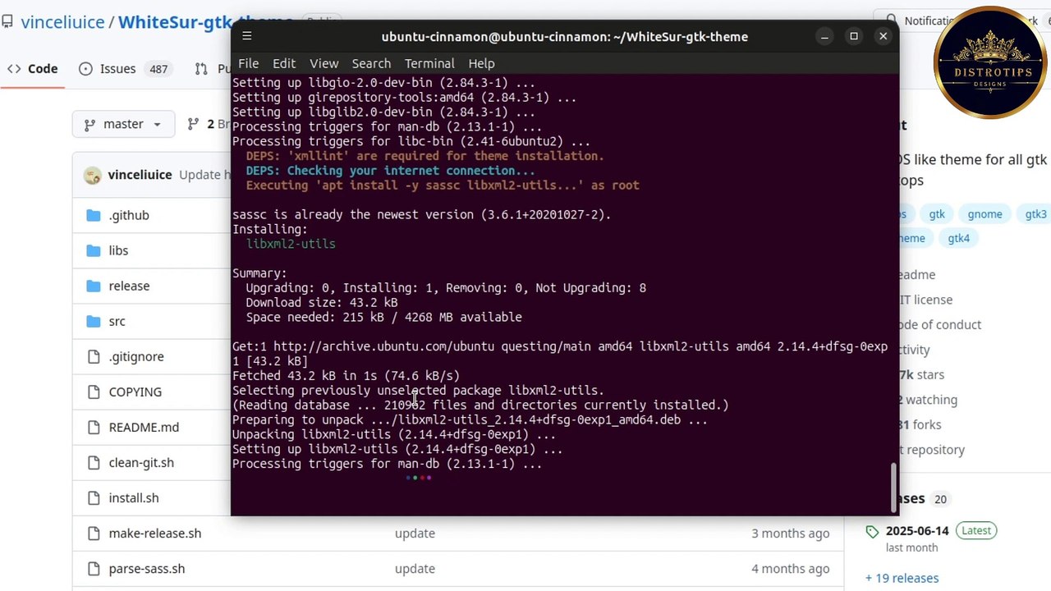This screenshot has width=1051, height=591.
Task: Click the COPYING file icon
Action: pyautogui.click(x=93, y=392)
